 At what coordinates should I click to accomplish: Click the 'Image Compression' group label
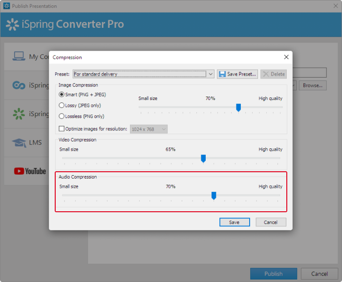(78, 85)
